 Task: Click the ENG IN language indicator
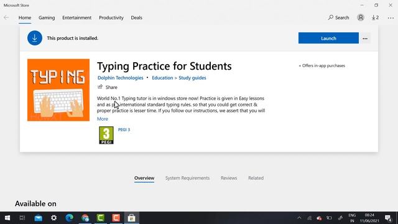(352, 218)
